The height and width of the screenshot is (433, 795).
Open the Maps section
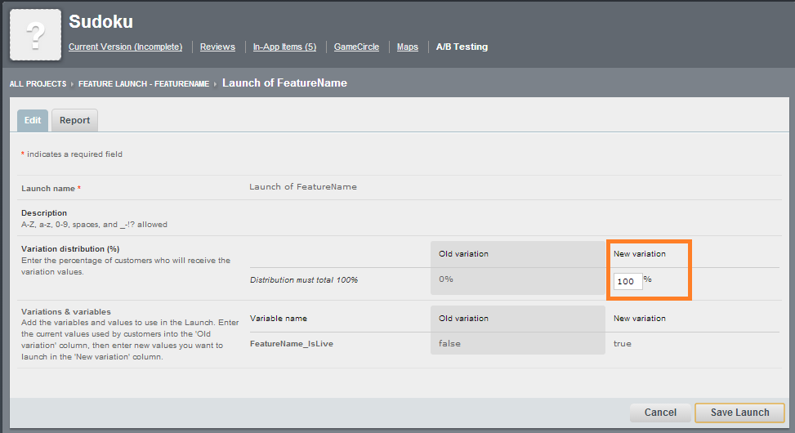[408, 47]
